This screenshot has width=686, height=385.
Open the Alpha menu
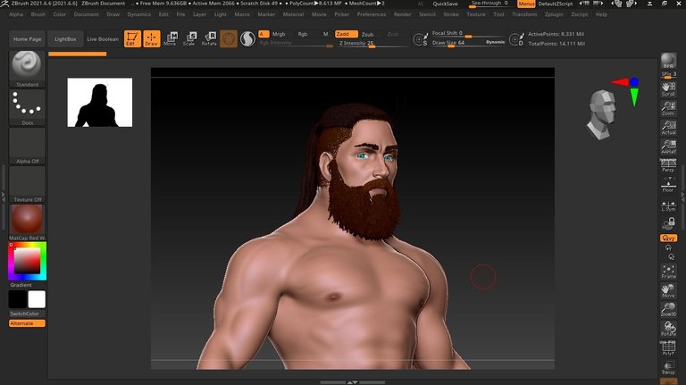pyautogui.click(x=16, y=14)
